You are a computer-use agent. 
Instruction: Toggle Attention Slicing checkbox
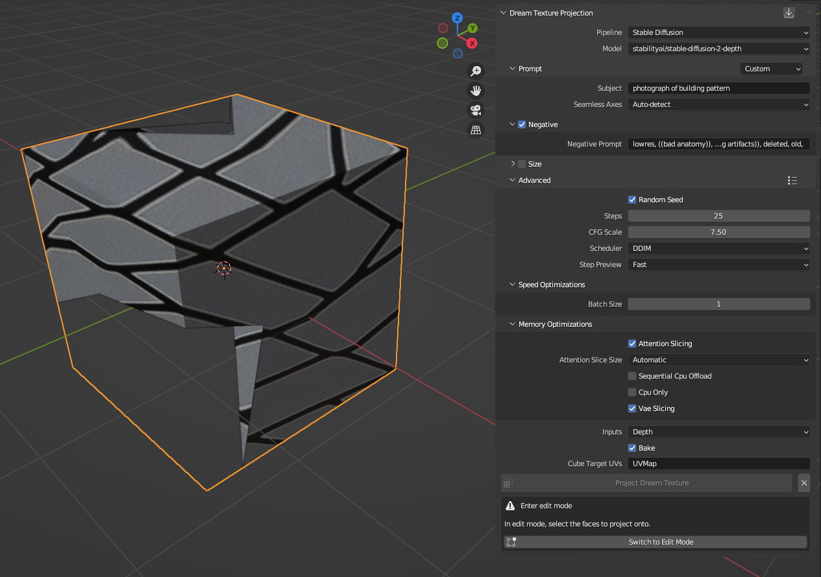tap(632, 344)
